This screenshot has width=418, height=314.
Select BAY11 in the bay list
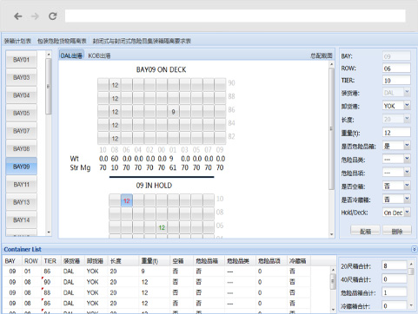[22, 185]
